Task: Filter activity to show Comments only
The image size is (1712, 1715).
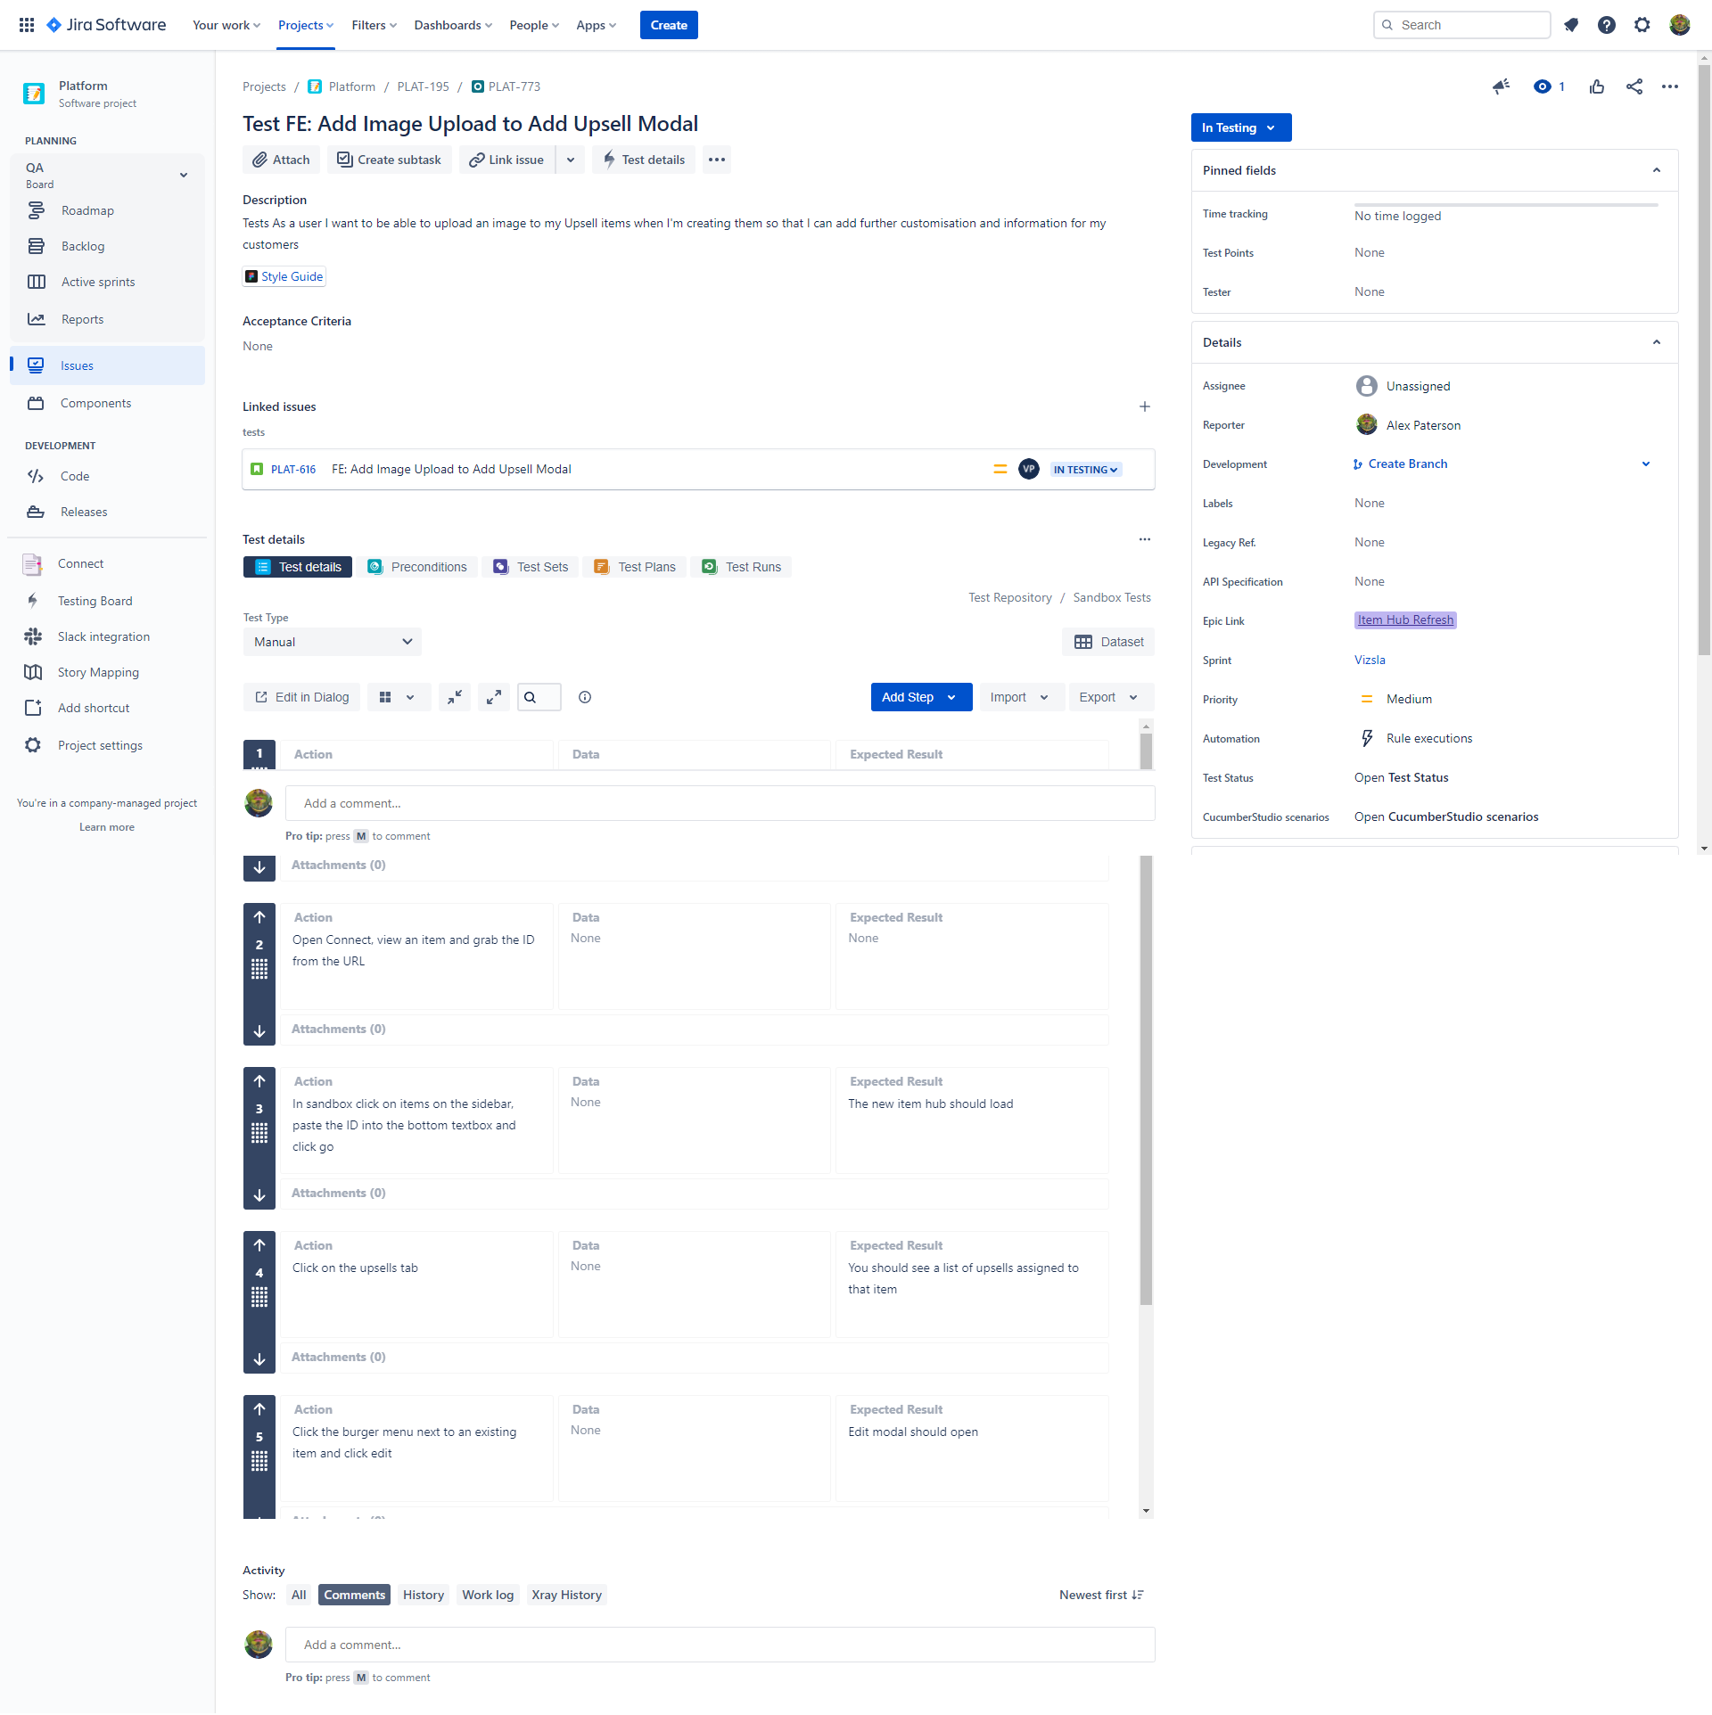Action: [354, 1595]
